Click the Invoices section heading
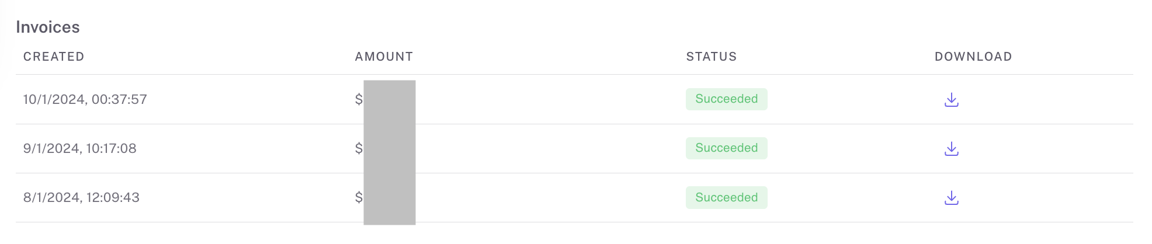Image resolution: width=1152 pixels, height=244 pixels. coord(48,27)
